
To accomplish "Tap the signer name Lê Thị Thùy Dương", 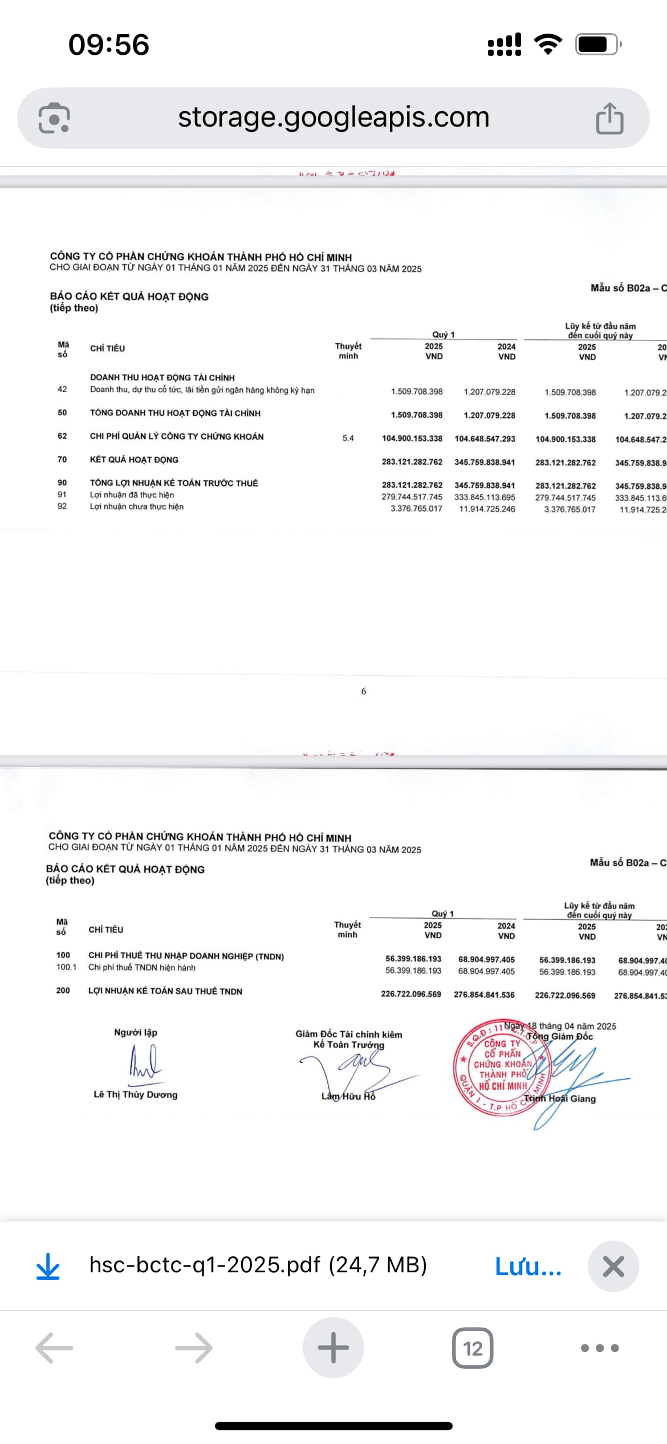I will click(x=136, y=1094).
